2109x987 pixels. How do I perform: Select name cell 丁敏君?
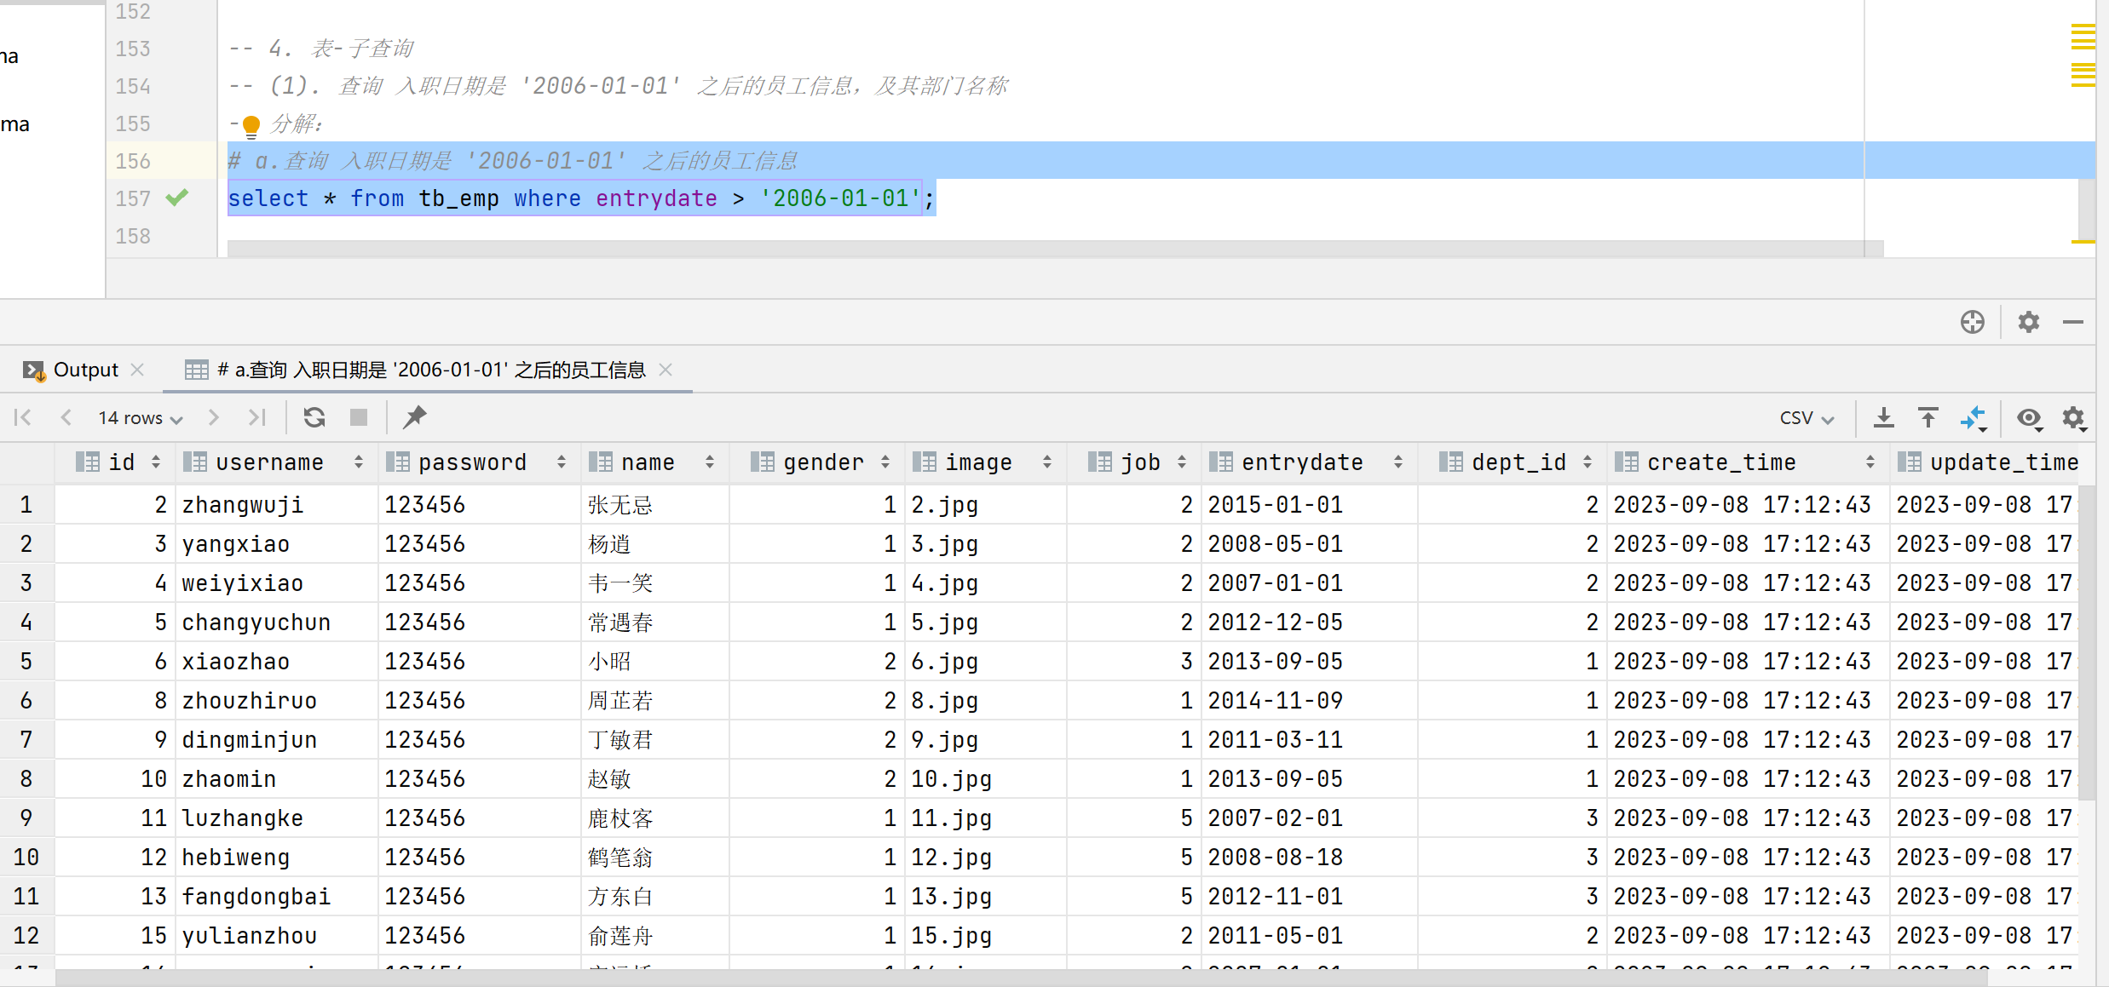coord(654,739)
